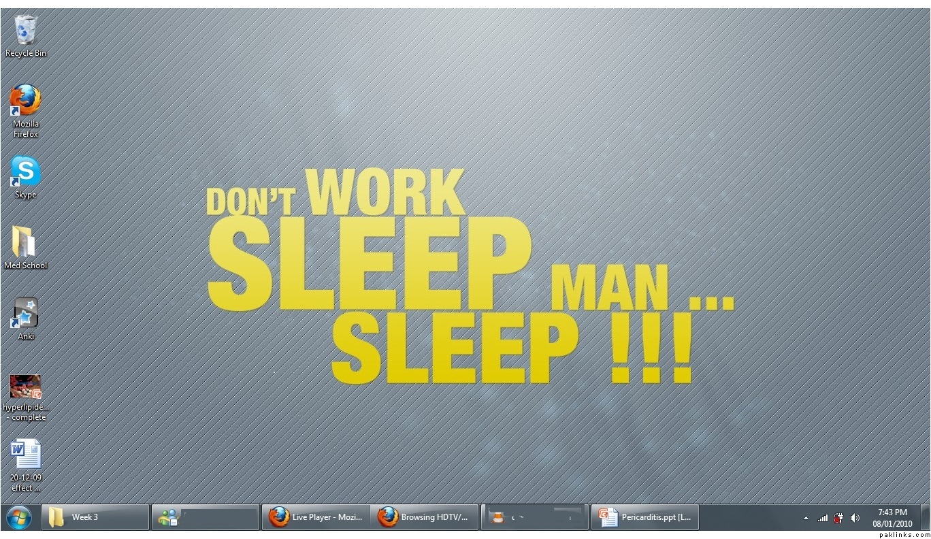
Task: Open the Windows Live Messenger taskbar button
Action: point(205,517)
